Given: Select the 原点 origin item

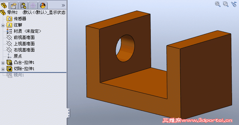Looking at the screenshot, I should click(x=18, y=56).
